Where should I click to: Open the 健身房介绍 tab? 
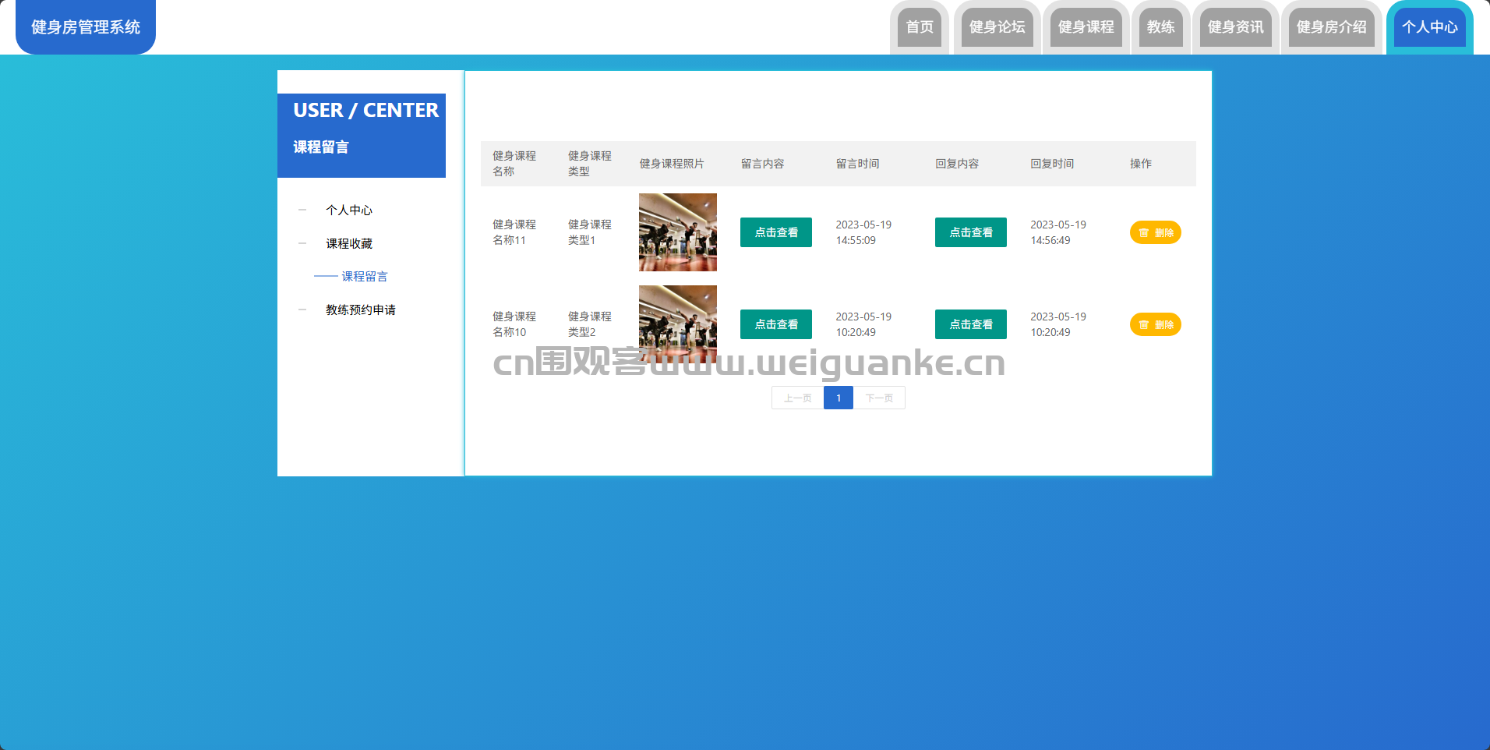click(1331, 27)
